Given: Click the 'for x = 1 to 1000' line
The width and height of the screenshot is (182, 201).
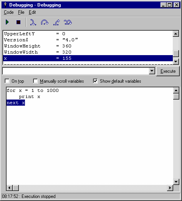Looking at the screenshot, I should click(x=33, y=90).
